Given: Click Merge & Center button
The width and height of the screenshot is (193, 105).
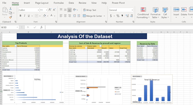Looking at the screenshot, I should pyautogui.click(x=93, y=16).
